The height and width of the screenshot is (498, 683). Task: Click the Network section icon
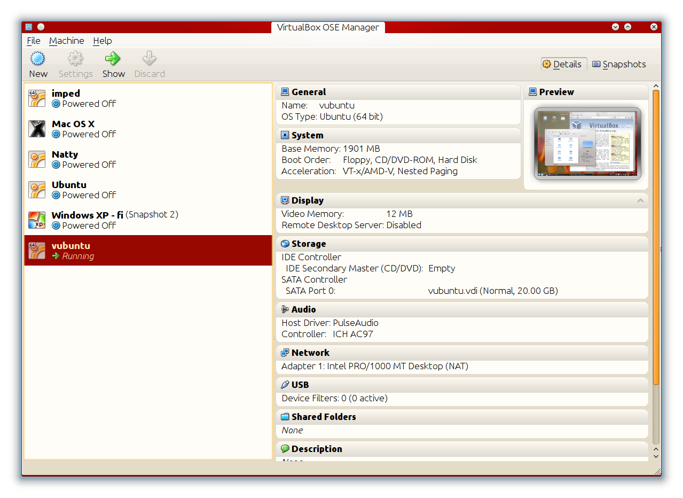click(285, 353)
